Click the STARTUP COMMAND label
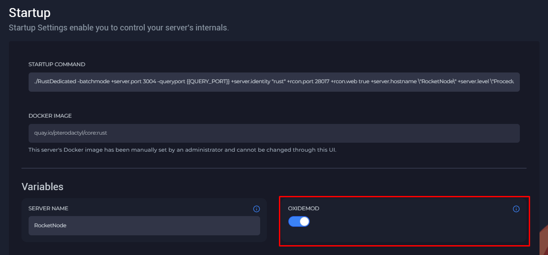548x255 pixels. pyautogui.click(x=57, y=64)
